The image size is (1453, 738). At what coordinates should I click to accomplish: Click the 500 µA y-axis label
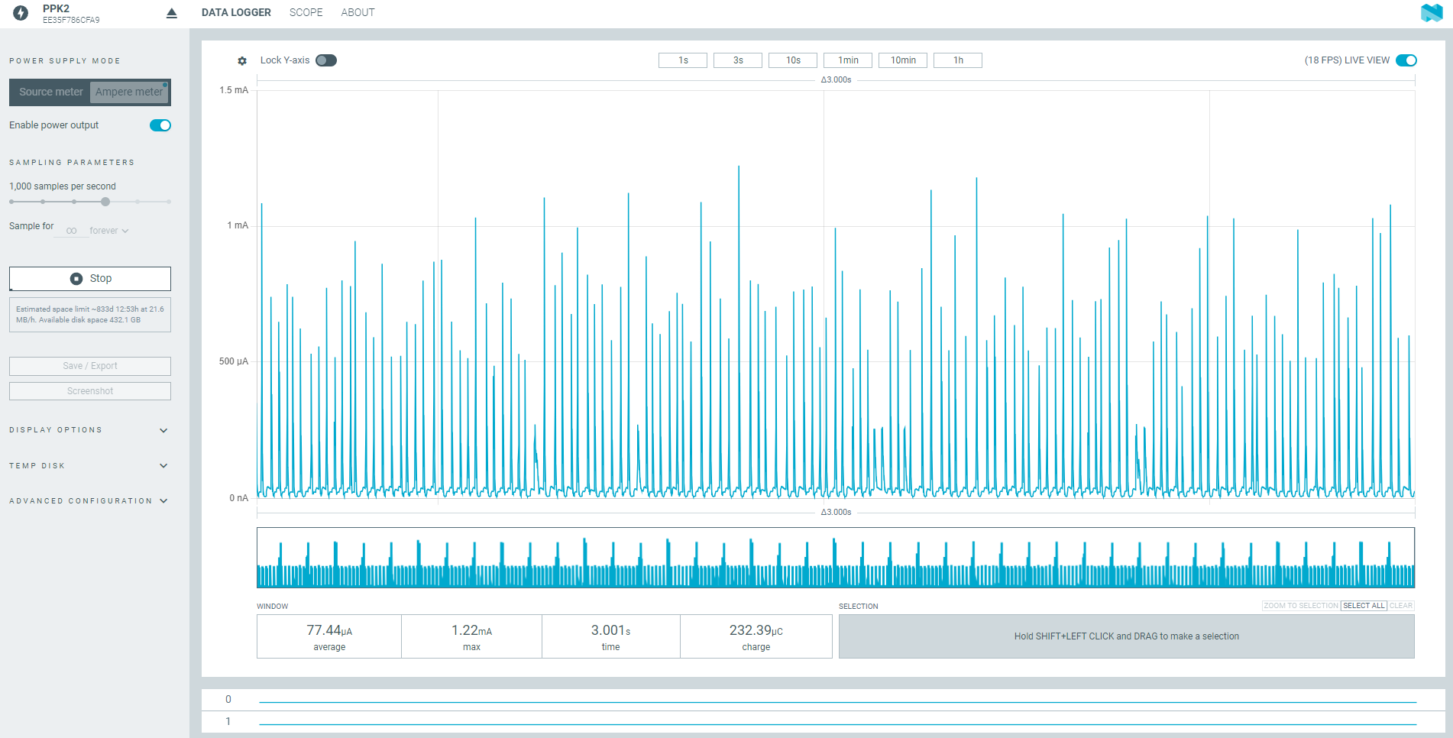click(x=234, y=361)
